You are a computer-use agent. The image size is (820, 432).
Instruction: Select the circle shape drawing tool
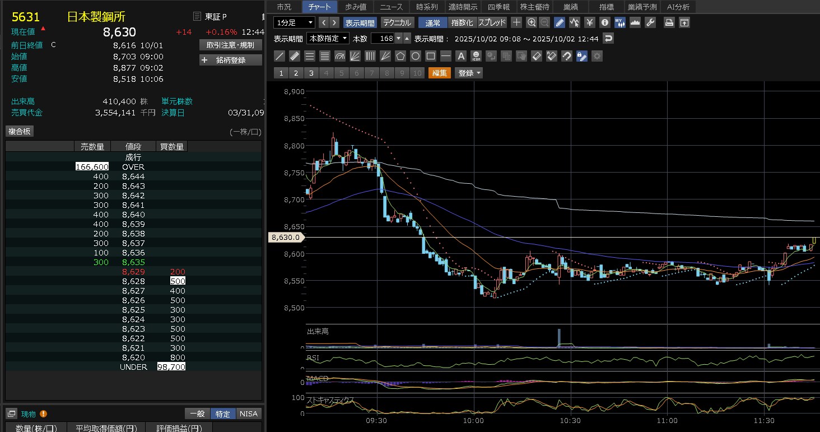click(x=415, y=56)
